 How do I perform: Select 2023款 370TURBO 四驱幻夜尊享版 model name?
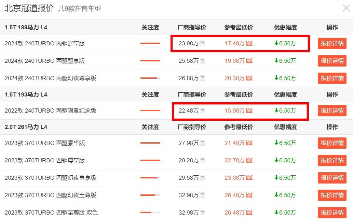[51, 178]
